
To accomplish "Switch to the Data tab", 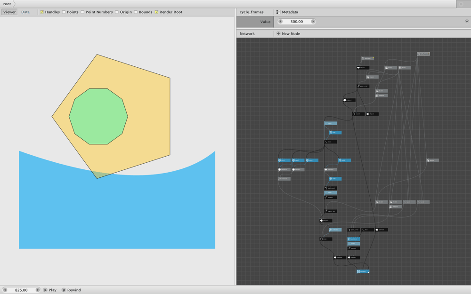I will point(25,12).
